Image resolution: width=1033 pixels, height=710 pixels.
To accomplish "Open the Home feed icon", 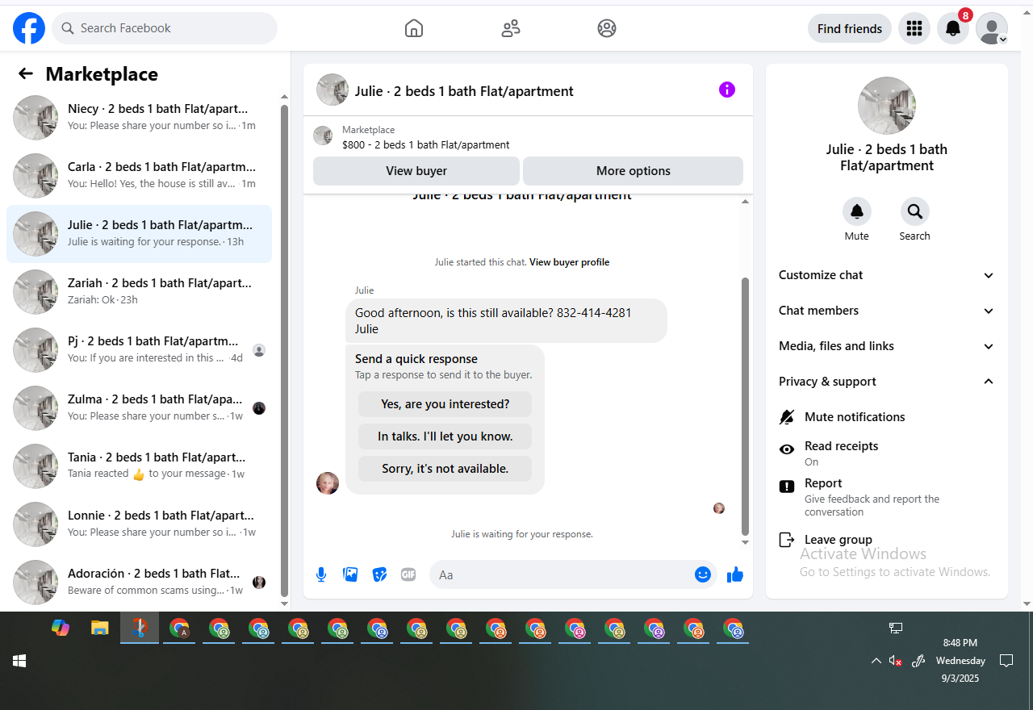I will [413, 28].
